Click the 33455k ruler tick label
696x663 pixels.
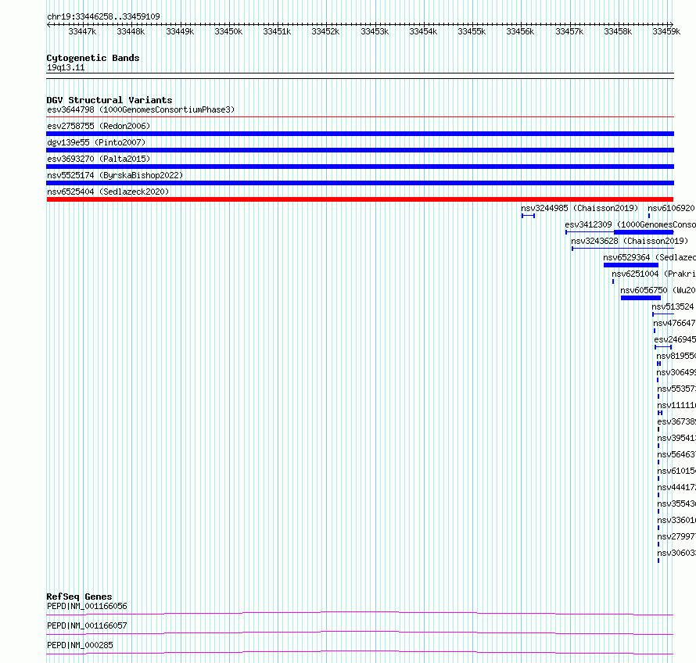coord(472,31)
